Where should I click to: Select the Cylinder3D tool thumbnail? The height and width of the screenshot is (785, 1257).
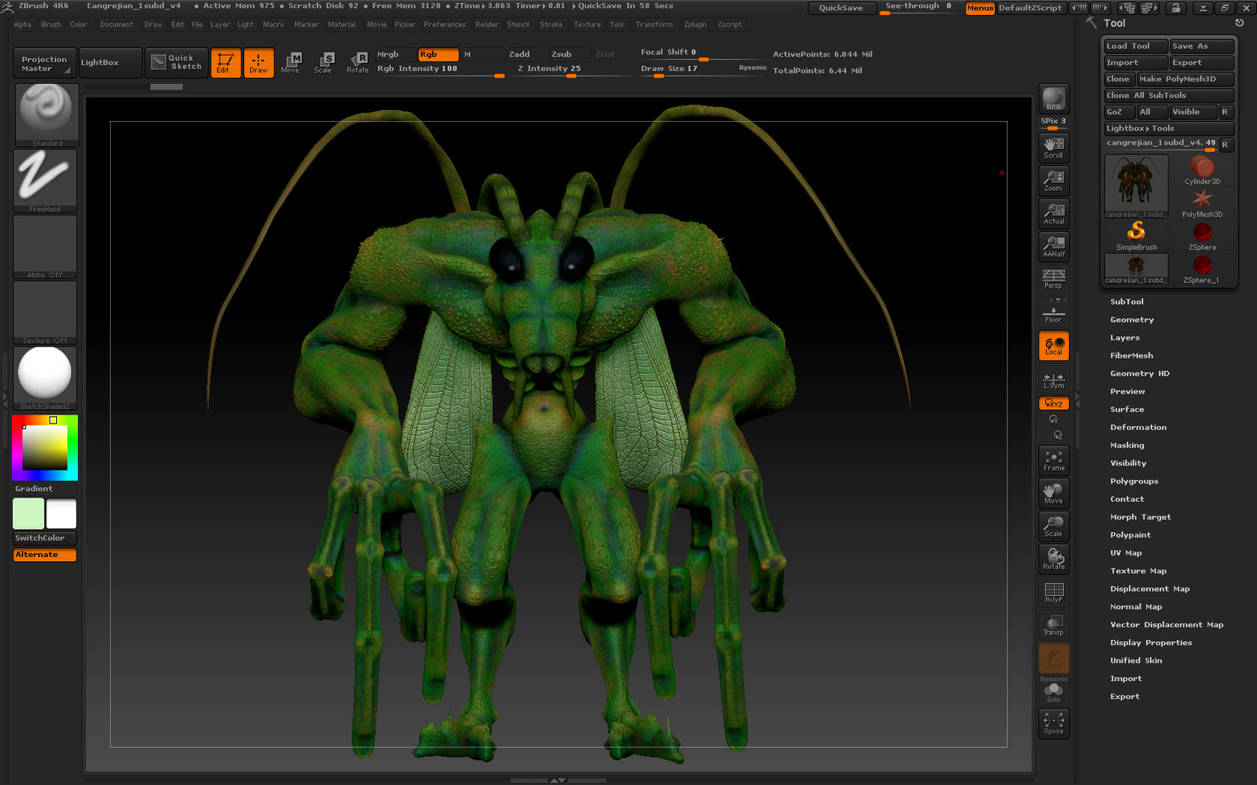(x=1202, y=168)
